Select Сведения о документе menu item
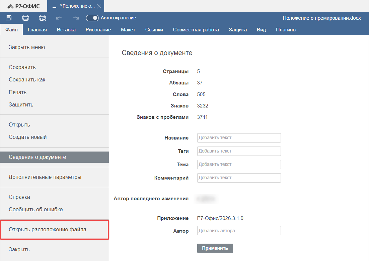Screen dimensions: 369x261 click(55, 157)
